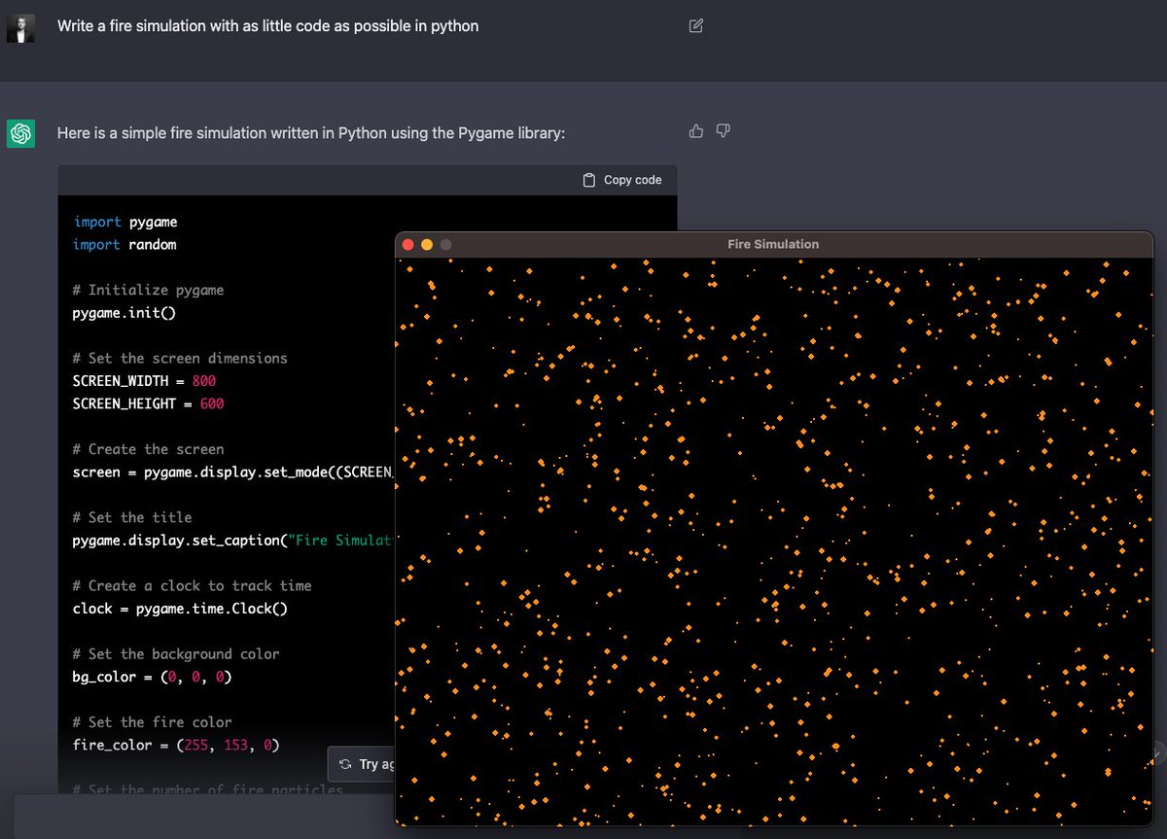The width and height of the screenshot is (1167, 839).
Task: Click the partially hidden Try again button
Action: click(x=361, y=764)
